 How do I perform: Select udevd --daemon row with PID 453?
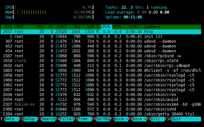tap(101, 46)
